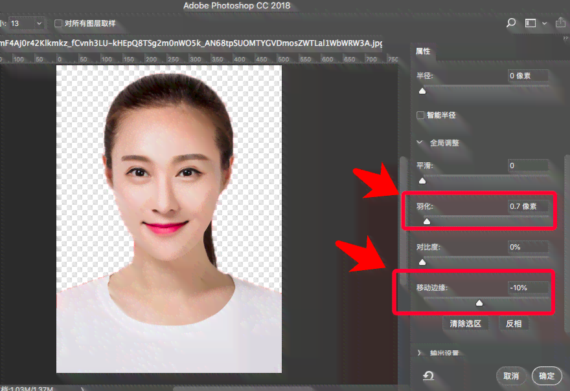Screen dimensions: 570x391
Task: Click the 取消 button
Action: pyautogui.click(x=511, y=376)
